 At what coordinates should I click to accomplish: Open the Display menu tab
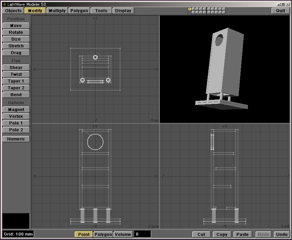123,11
